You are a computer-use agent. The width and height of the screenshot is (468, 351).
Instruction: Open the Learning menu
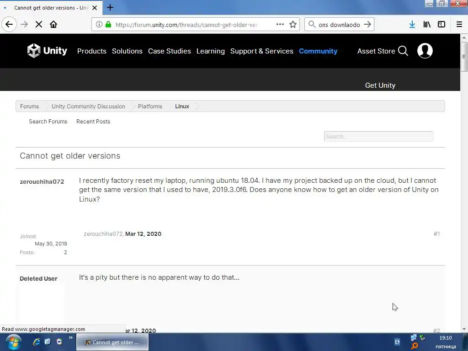click(x=210, y=51)
